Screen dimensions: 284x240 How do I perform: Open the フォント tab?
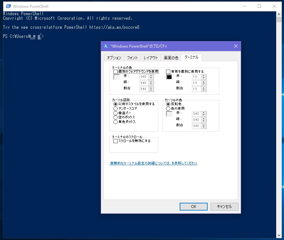click(x=132, y=58)
